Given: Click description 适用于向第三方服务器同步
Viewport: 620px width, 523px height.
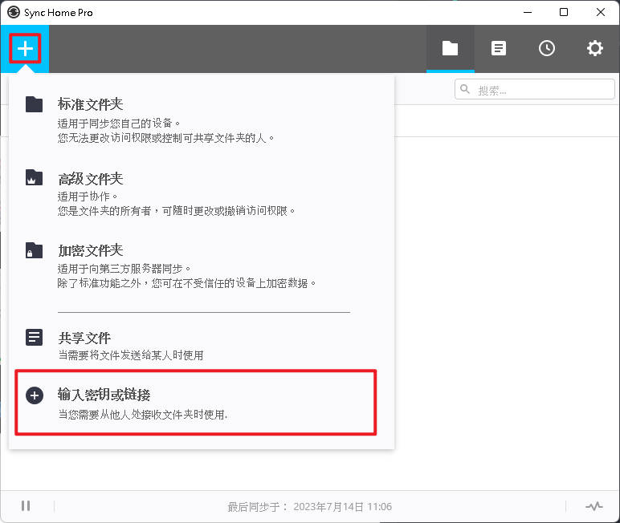Looking at the screenshot, I should point(124,269).
